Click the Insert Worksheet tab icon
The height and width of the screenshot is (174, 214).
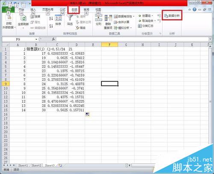(60, 165)
